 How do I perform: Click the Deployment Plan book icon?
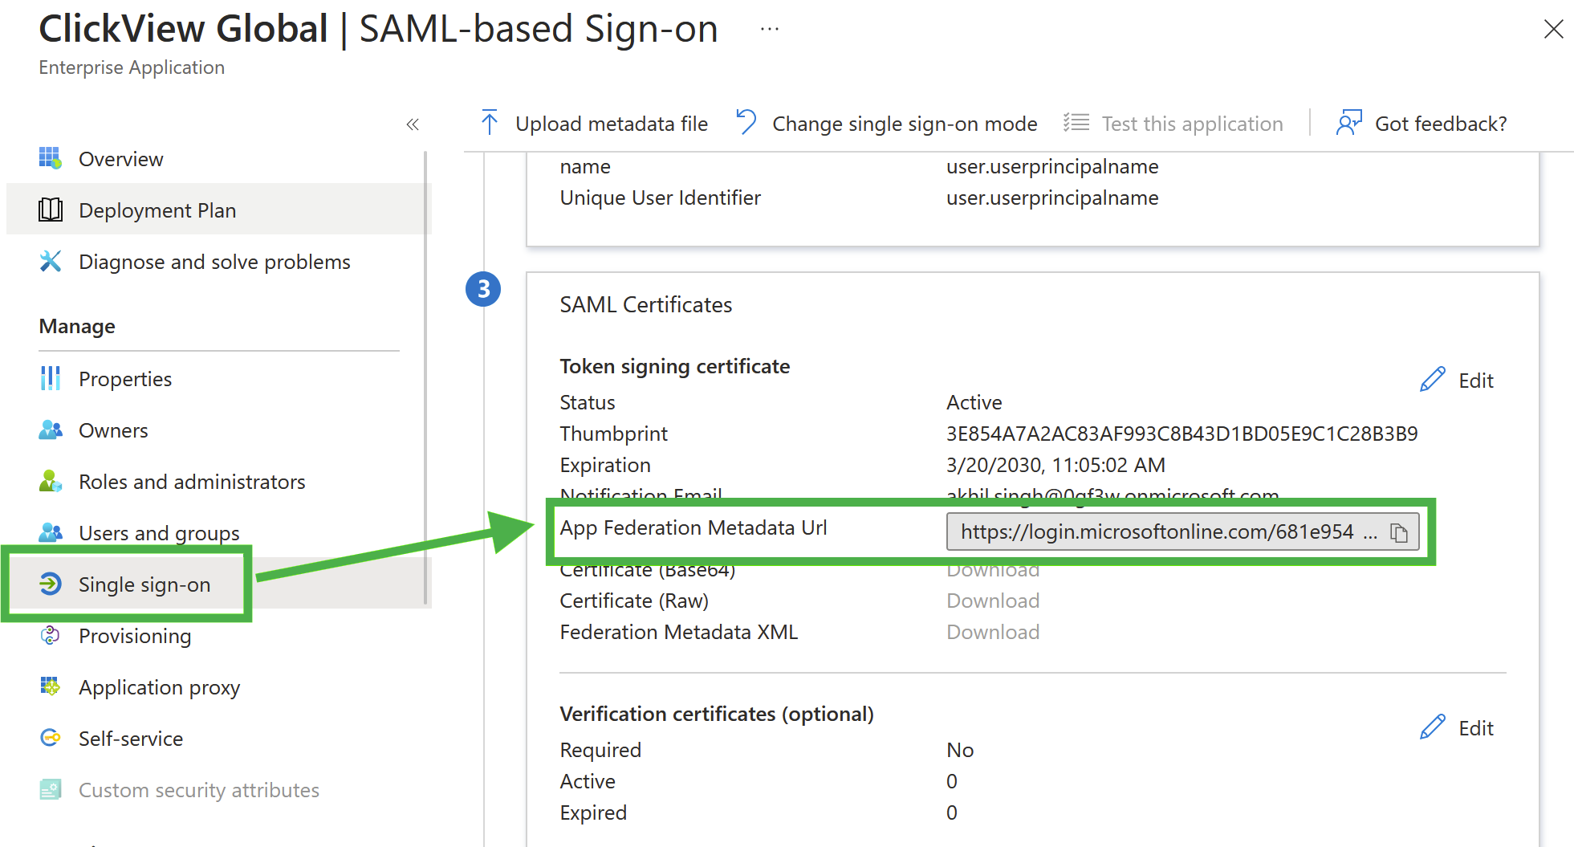(x=51, y=210)
